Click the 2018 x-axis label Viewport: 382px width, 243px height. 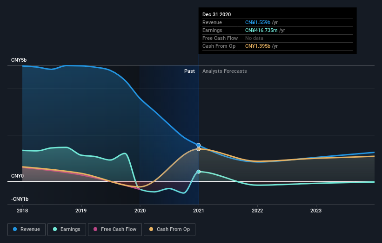[22, 211]
